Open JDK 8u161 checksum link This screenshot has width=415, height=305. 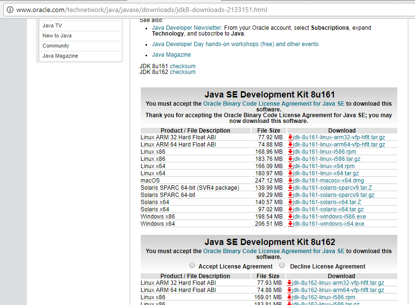(x=183, y=66)
